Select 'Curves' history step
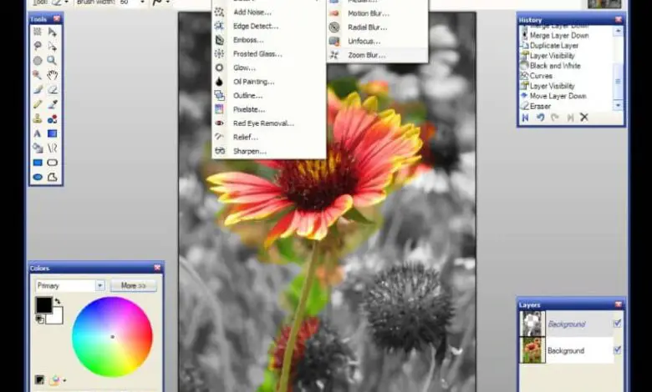 (x=541, y=76)
